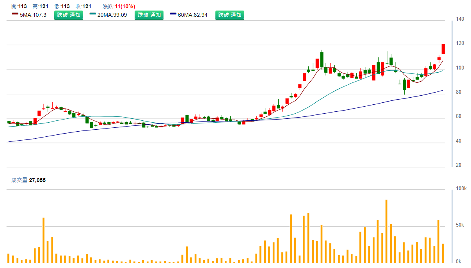Image resolution: width=471 pixels, height=268 pixels.
Task: Click the latest red candlestick near 120
Action: click(x=443, y=49)
